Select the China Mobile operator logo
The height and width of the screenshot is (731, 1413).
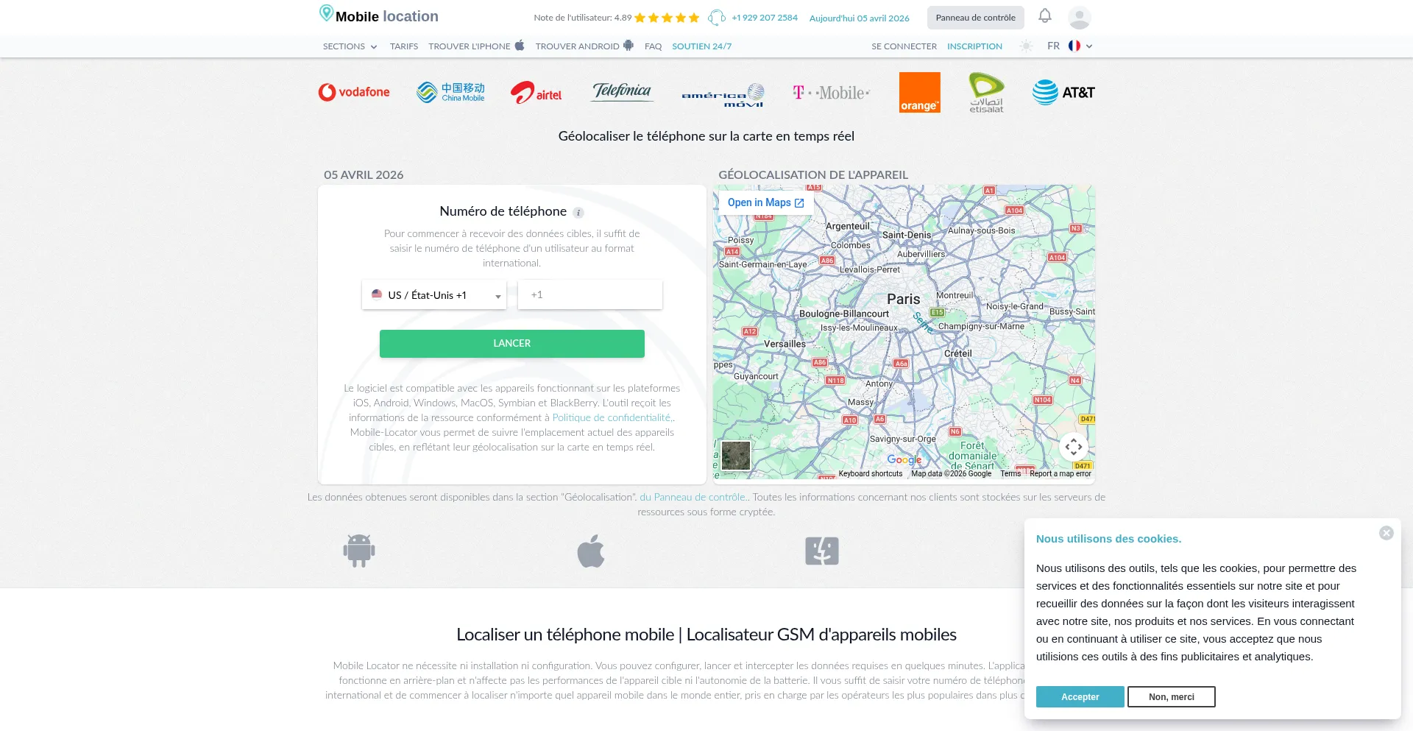450,92
